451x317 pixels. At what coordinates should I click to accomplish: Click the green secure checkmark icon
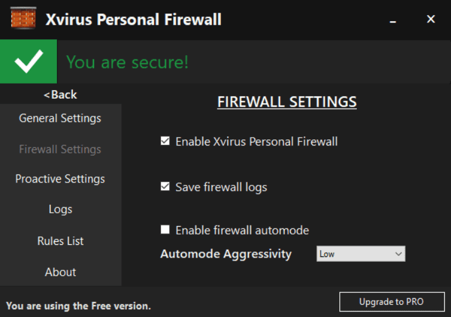29,62
